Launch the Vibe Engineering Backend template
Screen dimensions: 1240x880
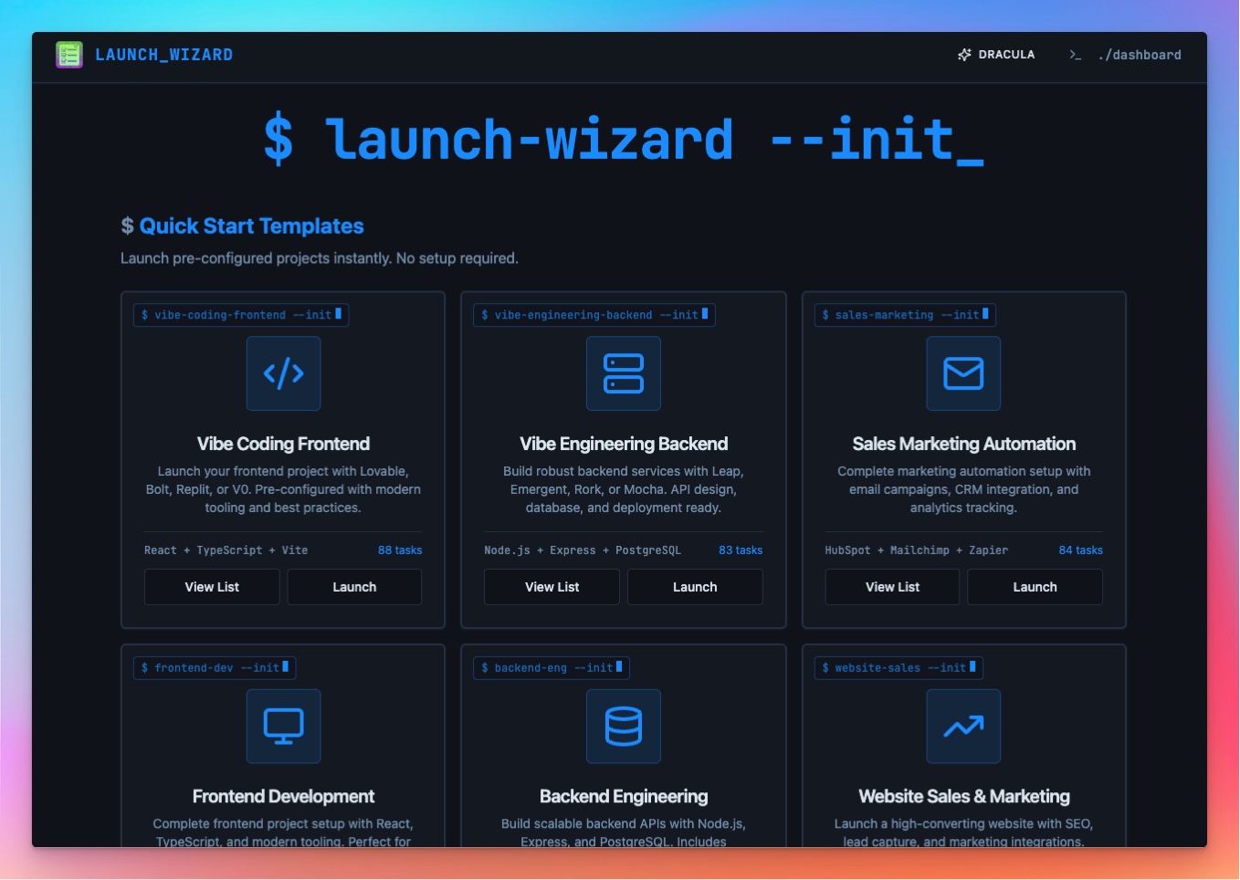click(695, 587)
